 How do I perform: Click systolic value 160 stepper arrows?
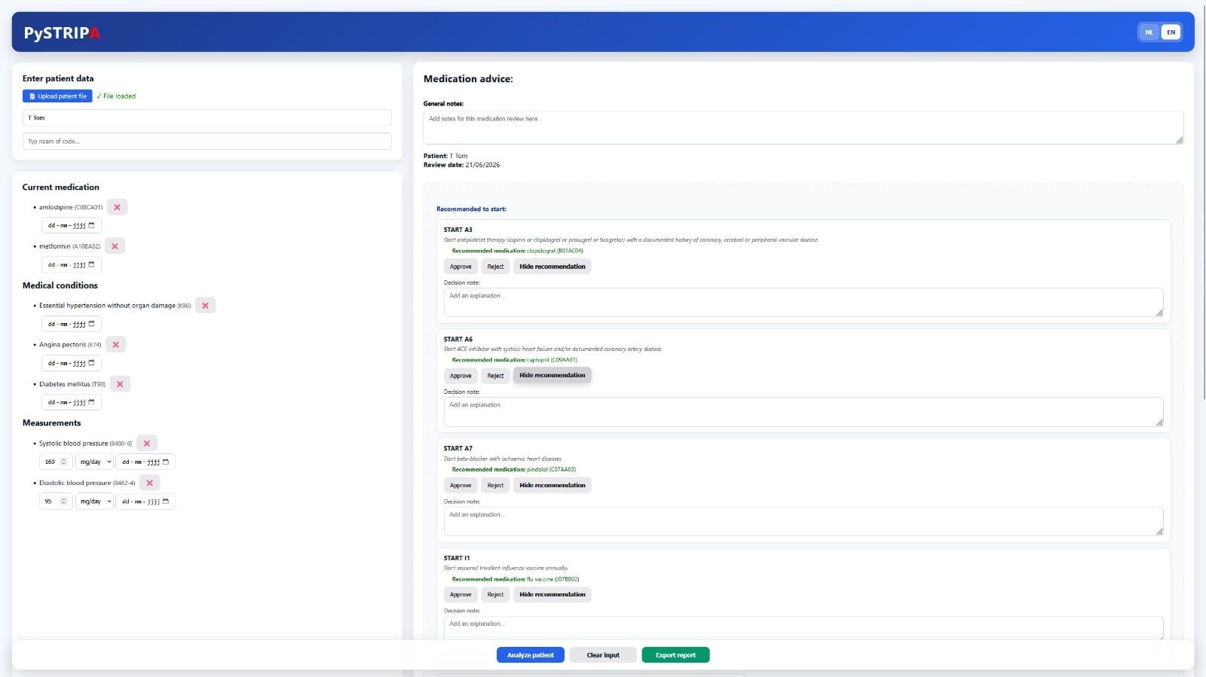64,462
